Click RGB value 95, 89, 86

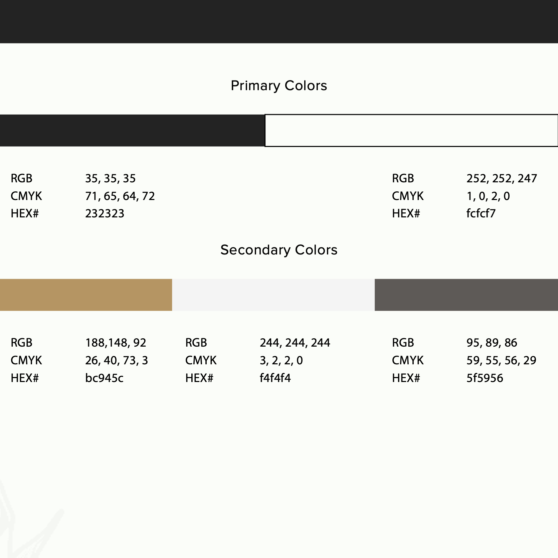tap(492, 343)
